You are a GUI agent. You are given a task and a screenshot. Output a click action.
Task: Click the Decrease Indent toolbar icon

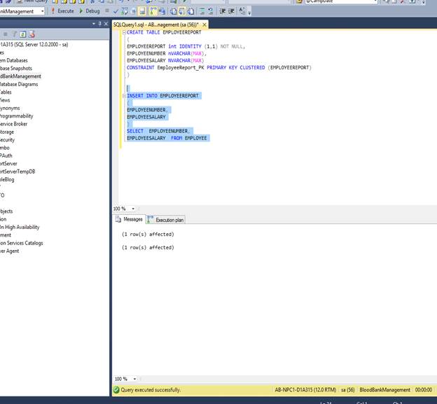[222, 11]
